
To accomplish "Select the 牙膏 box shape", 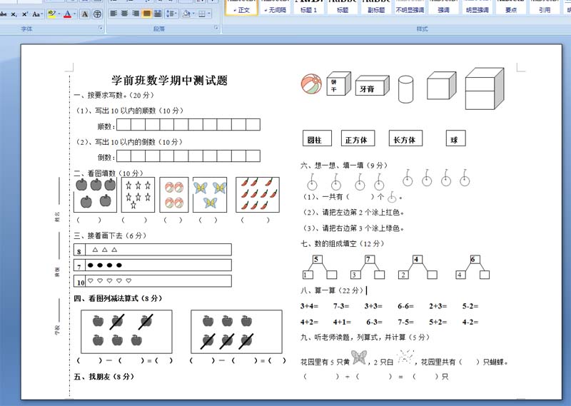I will (x=372, y=86).
